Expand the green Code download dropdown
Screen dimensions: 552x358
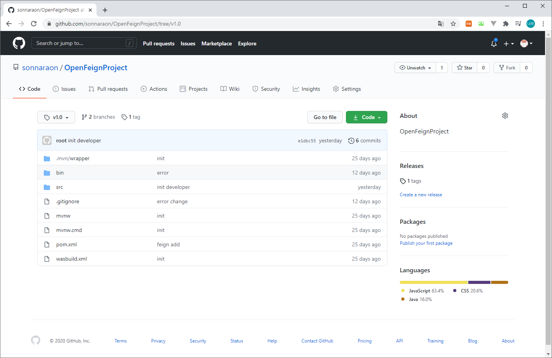click(x=366, y=117)
